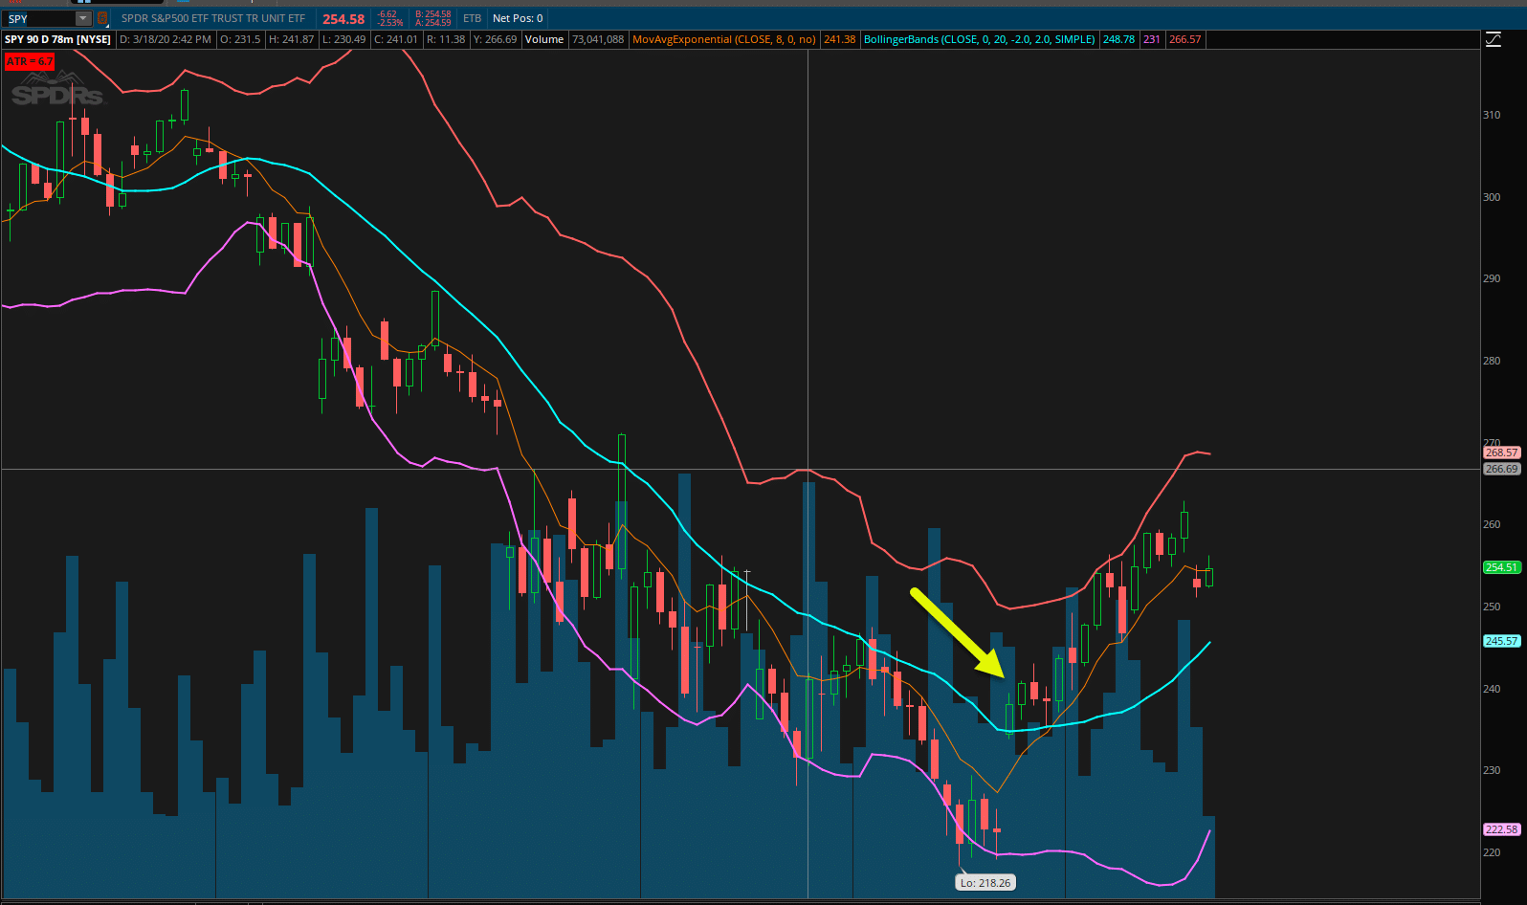
Task: Click the 310 price axis label
Action: (1492, 115)
